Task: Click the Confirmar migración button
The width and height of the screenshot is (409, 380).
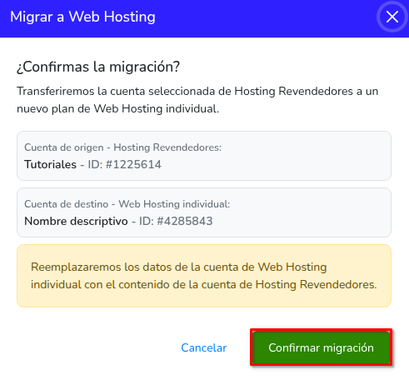Action: coord(322,347)
